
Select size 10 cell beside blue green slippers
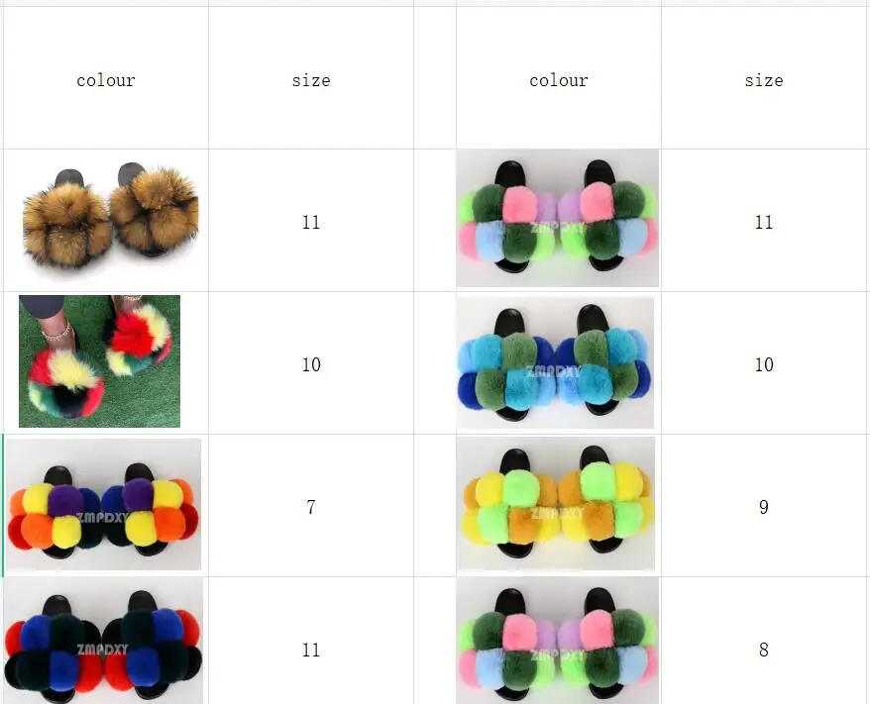[764, 363]
